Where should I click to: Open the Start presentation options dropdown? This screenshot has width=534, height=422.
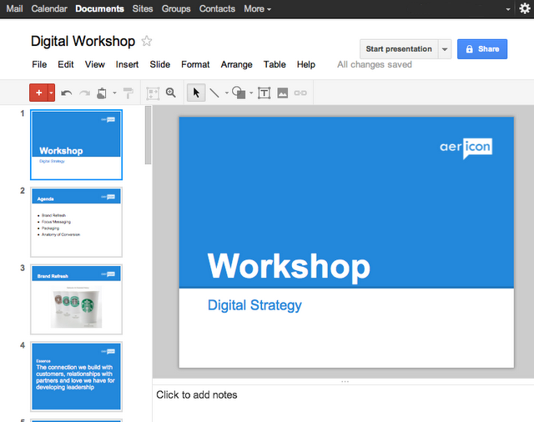(x=445, y=49)
